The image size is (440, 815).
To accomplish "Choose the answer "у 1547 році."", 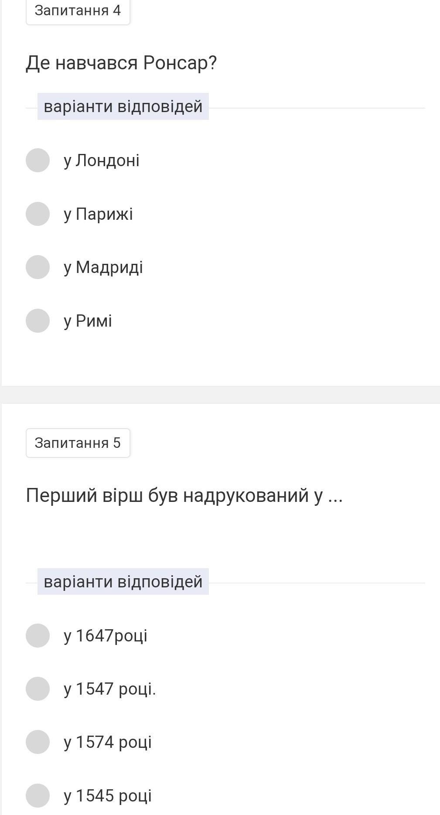I will pyautogui.click(x=38, y=689).
